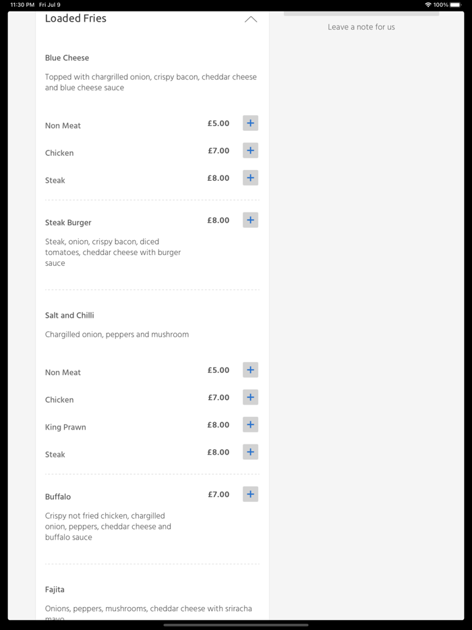Tap the Leave a note field
The image size is (472, 630).
coord(361,27)
